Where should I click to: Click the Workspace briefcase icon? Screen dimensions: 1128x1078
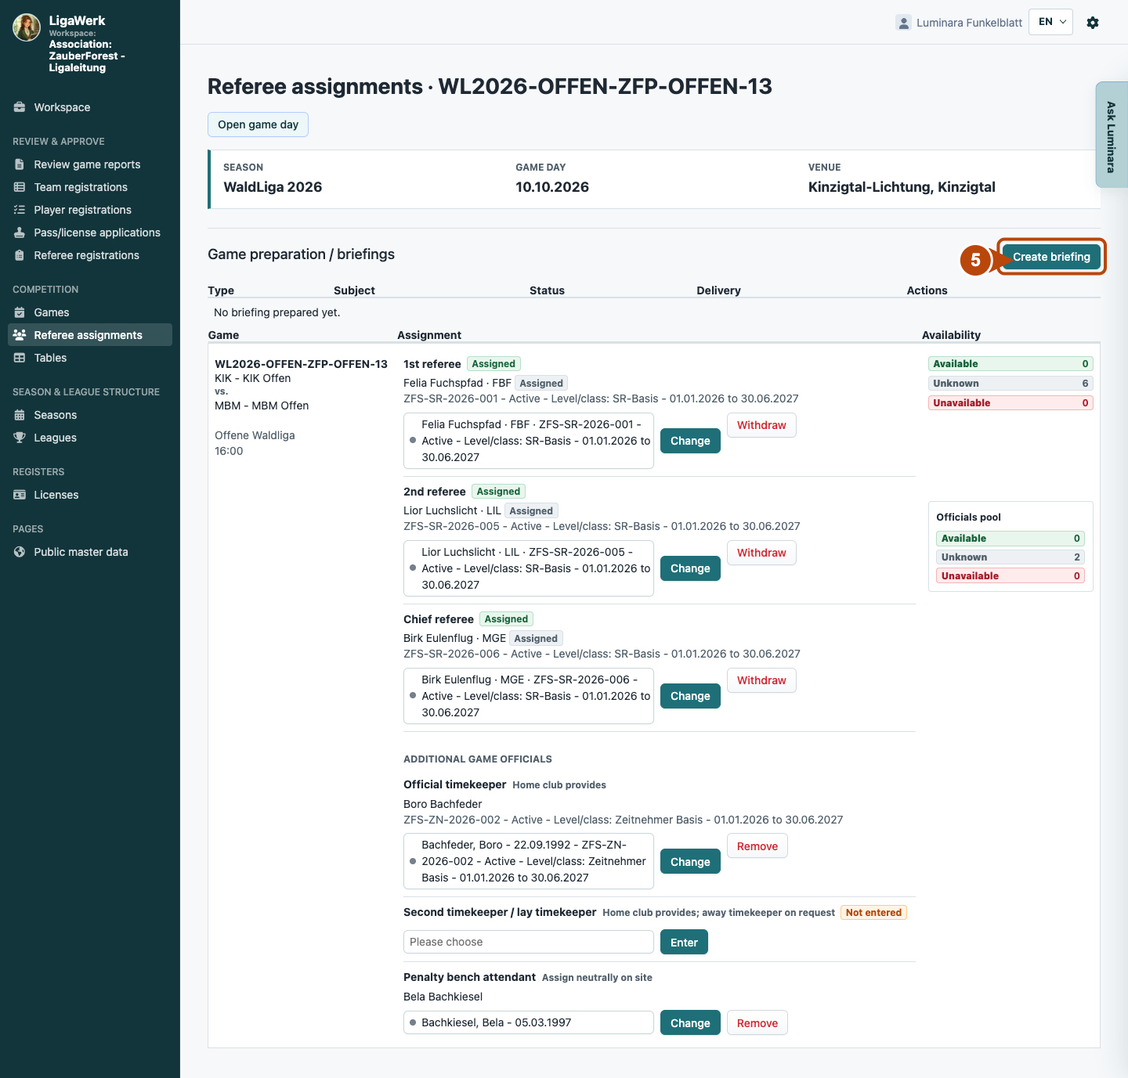click(x=20, y=107)
